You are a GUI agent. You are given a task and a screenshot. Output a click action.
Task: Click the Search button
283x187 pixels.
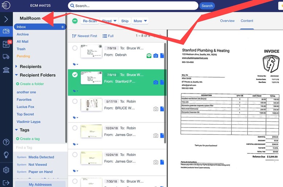207,6
